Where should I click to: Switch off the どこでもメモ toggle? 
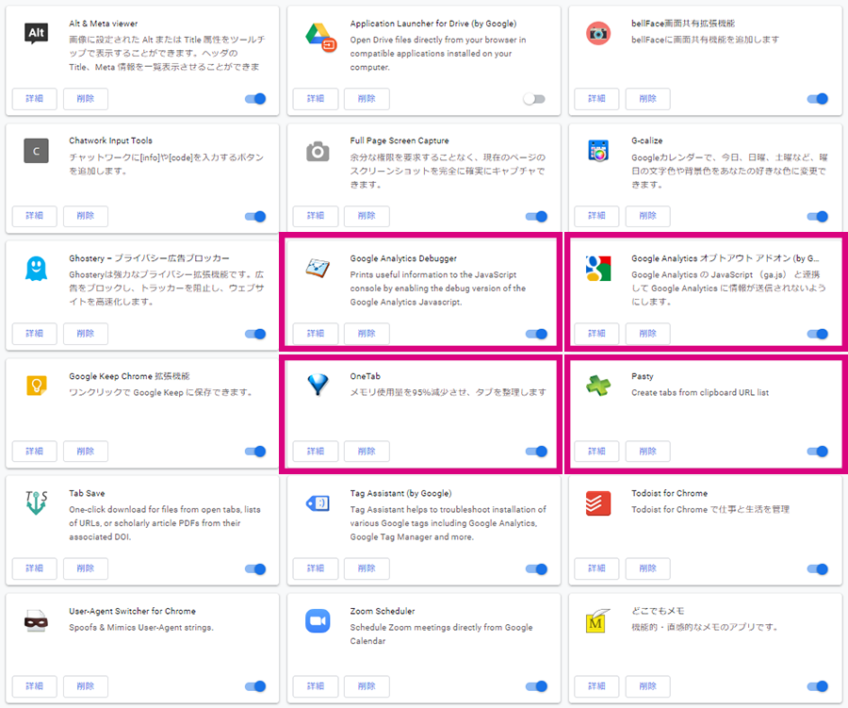click(817, 686)
